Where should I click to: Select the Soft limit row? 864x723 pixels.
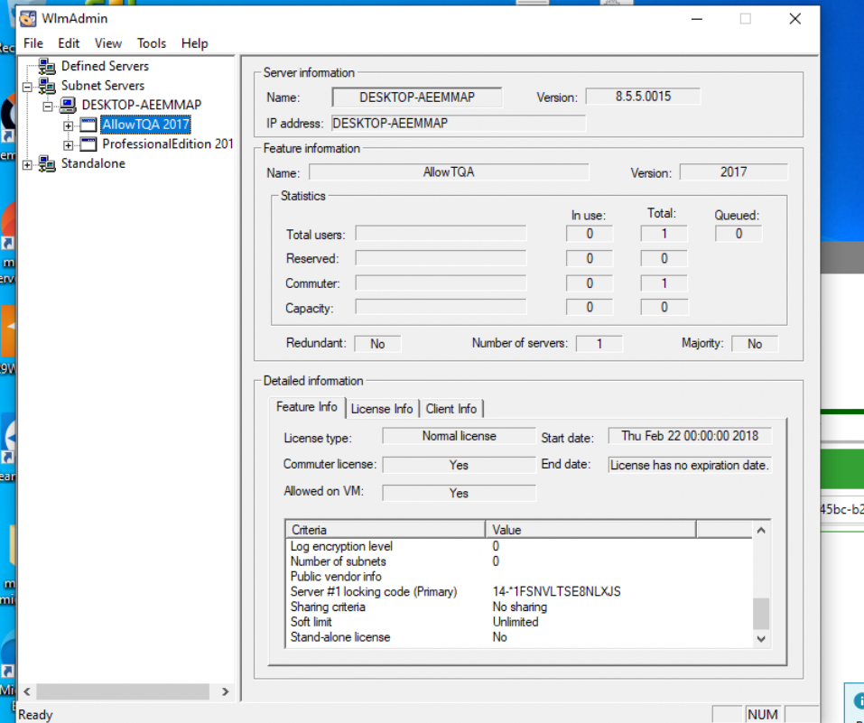pos(519,622)
